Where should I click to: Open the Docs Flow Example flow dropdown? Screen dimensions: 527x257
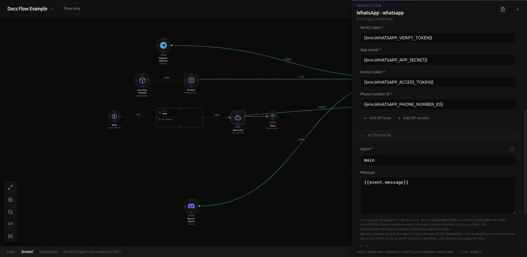30,9
